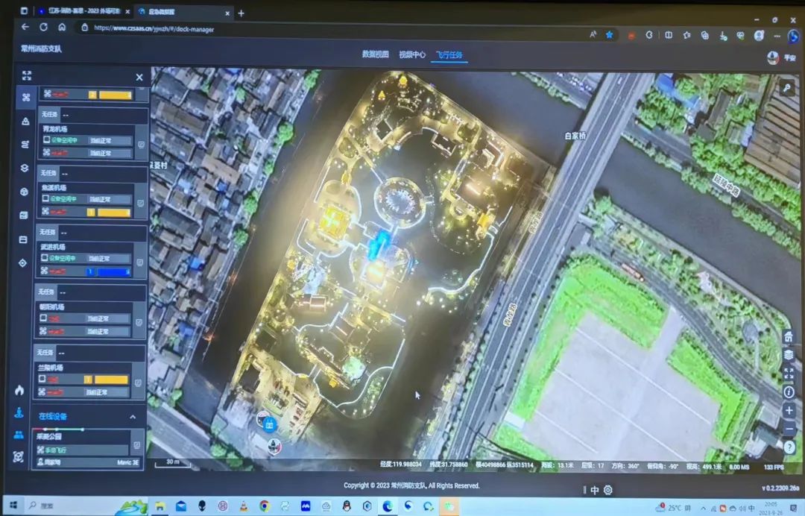Zoom out the map with minus button
Screen dimensions: 805x516
(789, 429)
